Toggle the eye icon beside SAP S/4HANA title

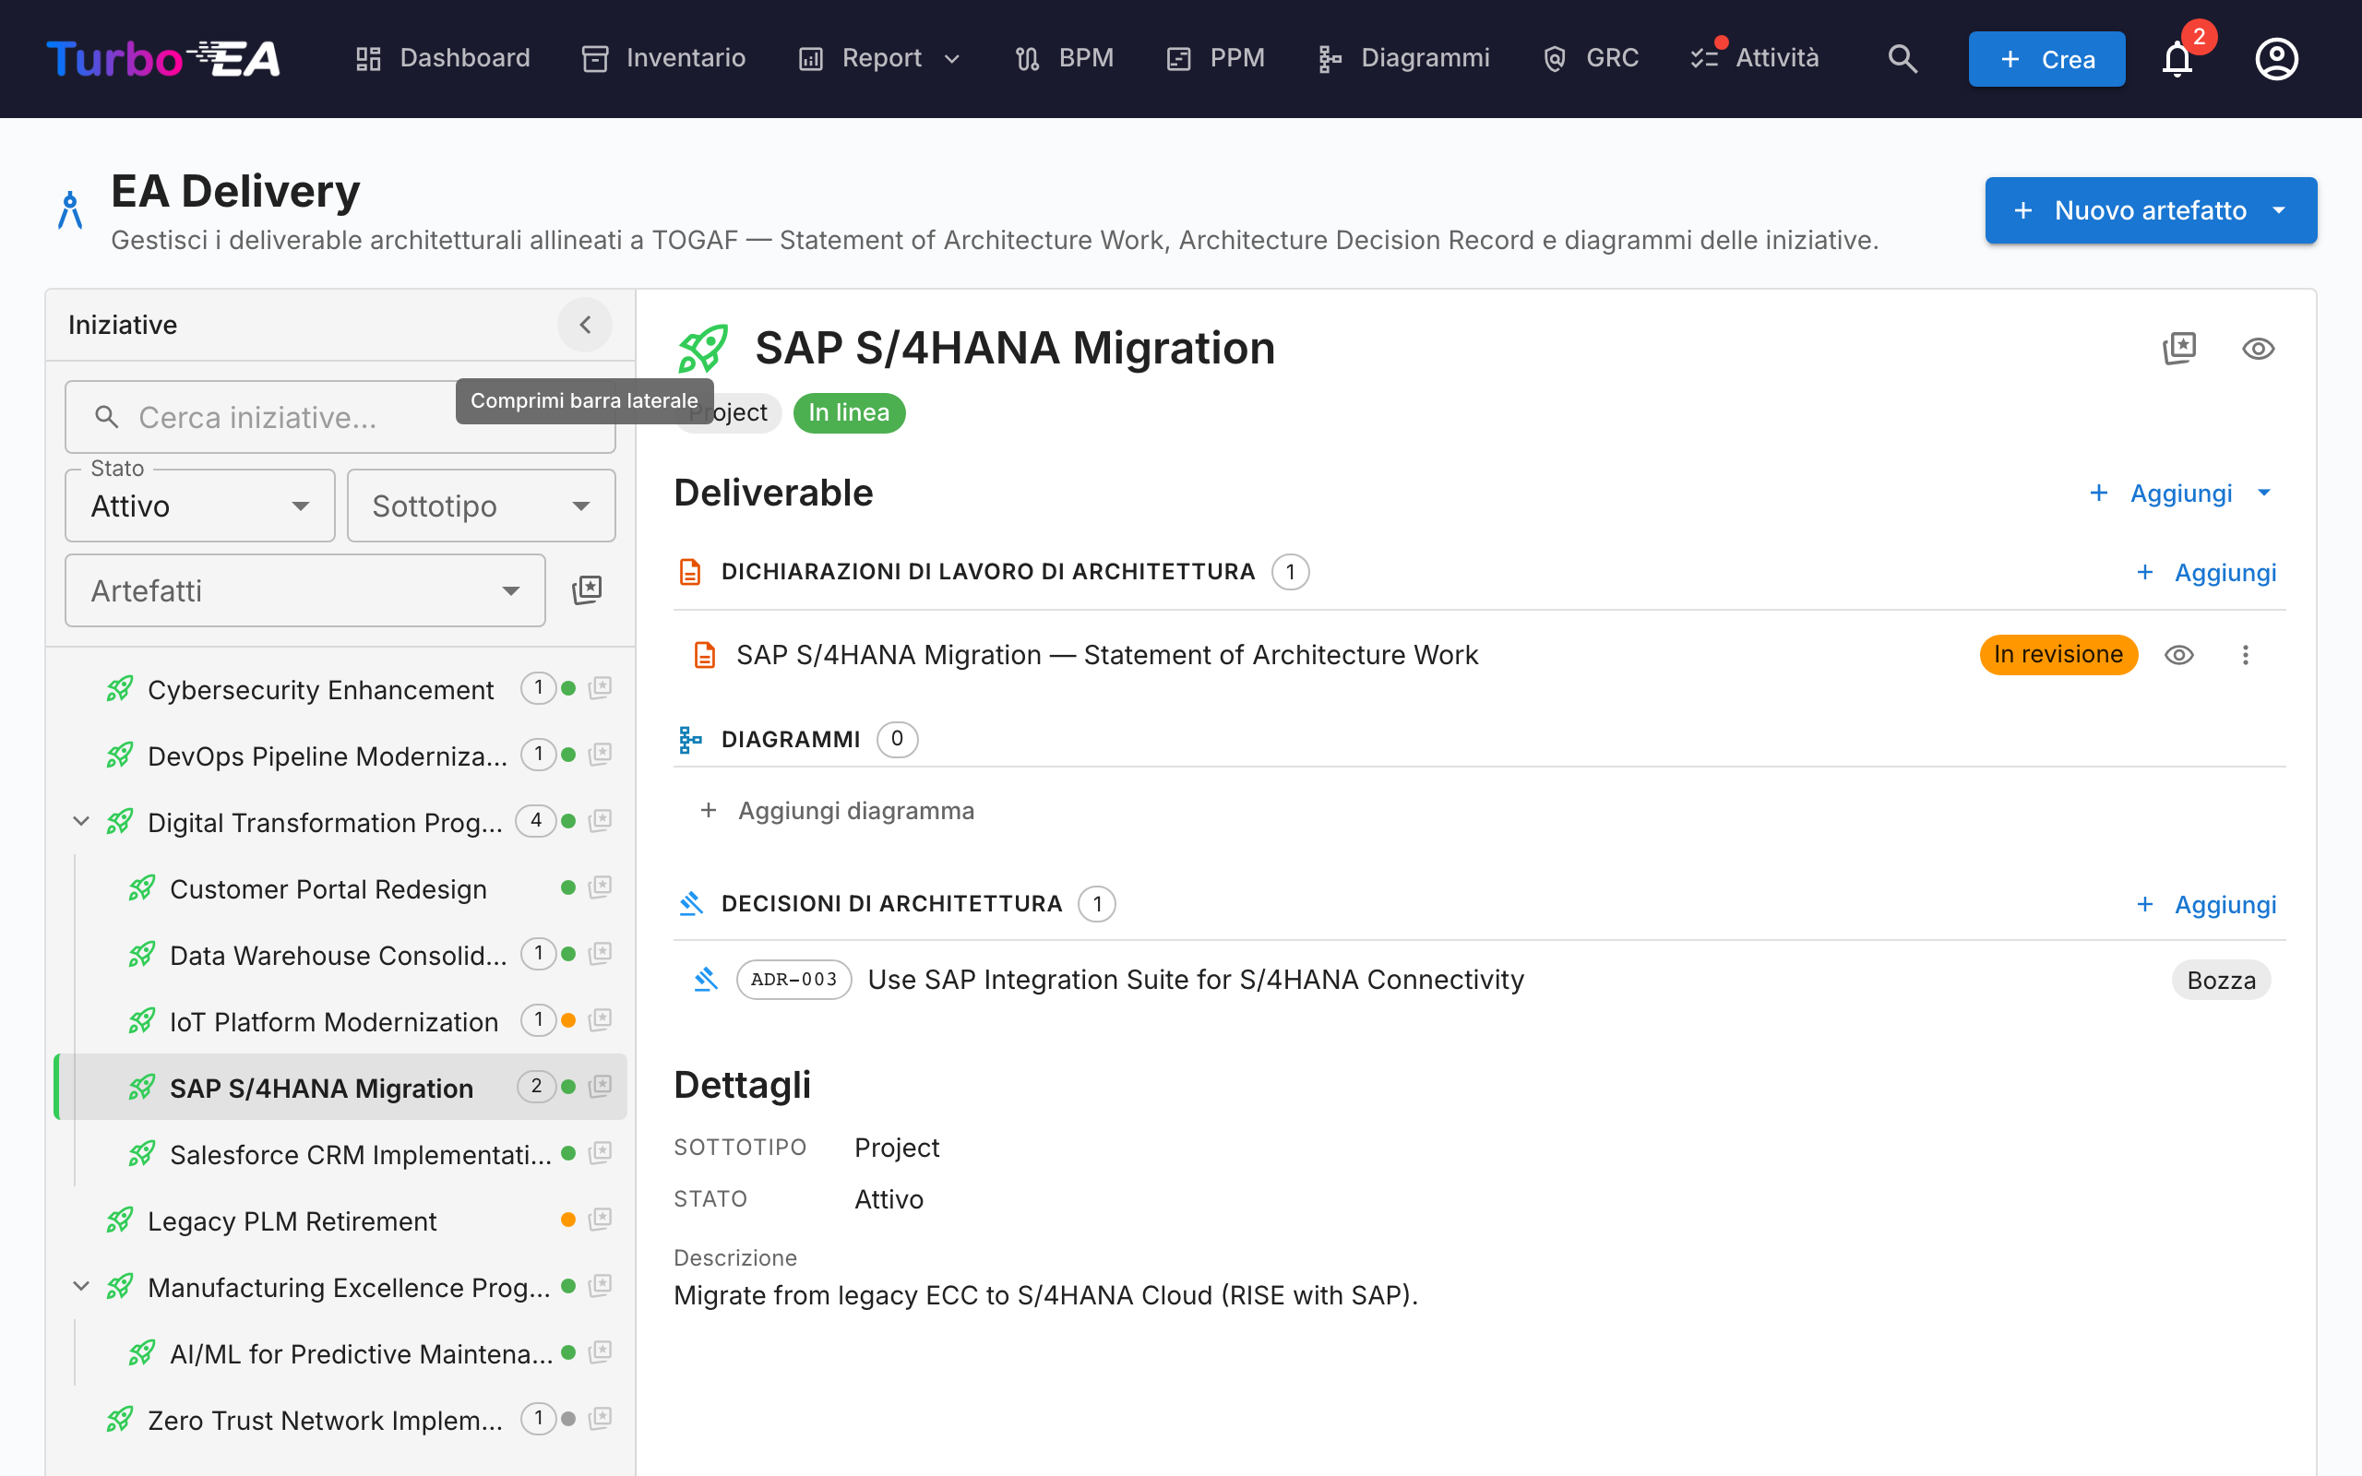pos(2259,349)
